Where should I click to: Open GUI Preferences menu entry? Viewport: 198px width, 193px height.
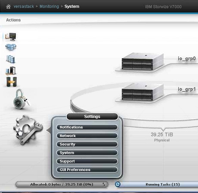click(87, 170)
